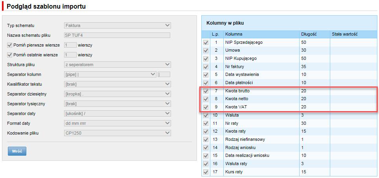
Task: Open the Typ schematu dropdown
Action: tap(117, 25)
